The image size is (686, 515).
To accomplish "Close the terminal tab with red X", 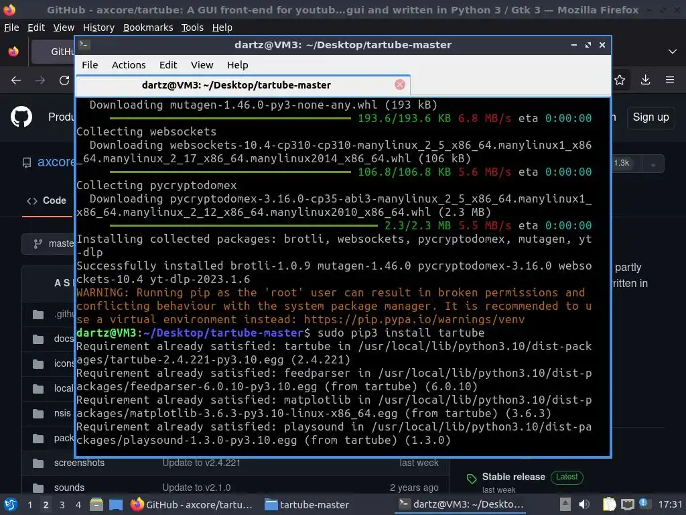I will [x=399, y=85].
